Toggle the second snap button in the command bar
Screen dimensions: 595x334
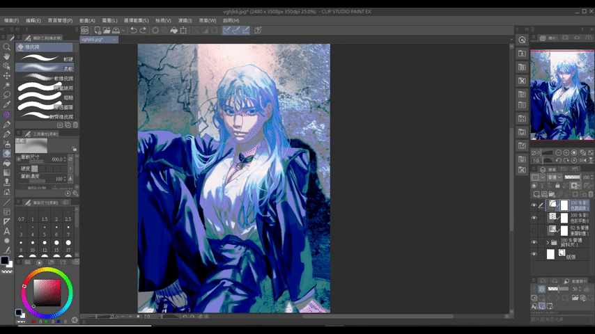(236, 31)
